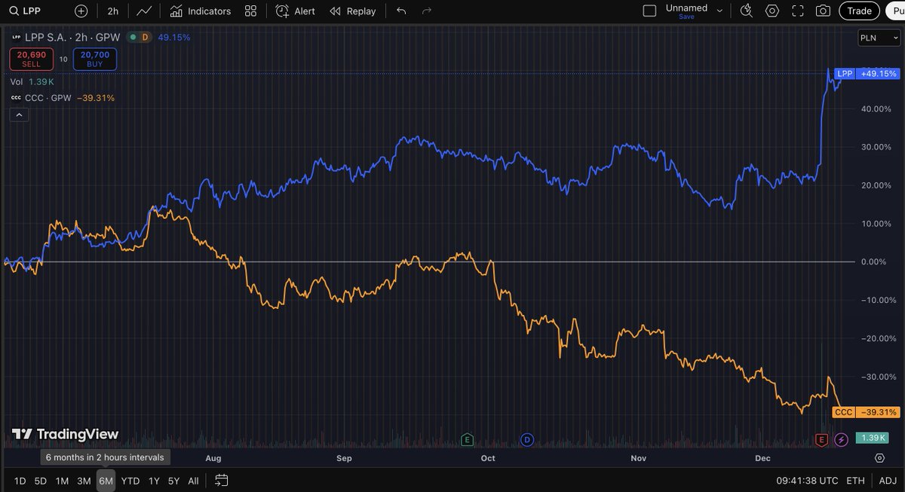Viewport: 905px width, 492px height.
Task: Click the Save link under Unnamed
Action: (x=686, y=17)
